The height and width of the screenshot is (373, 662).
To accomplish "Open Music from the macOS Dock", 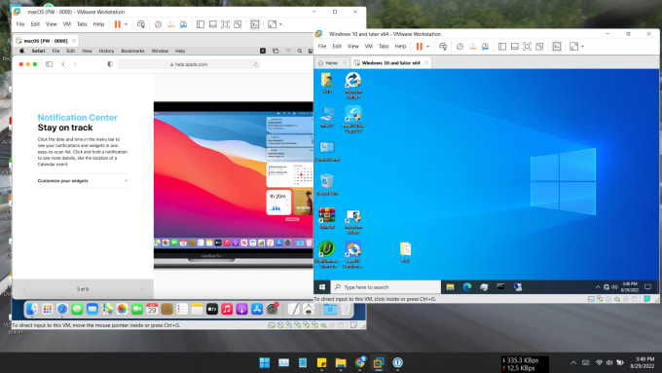I will pos(227,310).
